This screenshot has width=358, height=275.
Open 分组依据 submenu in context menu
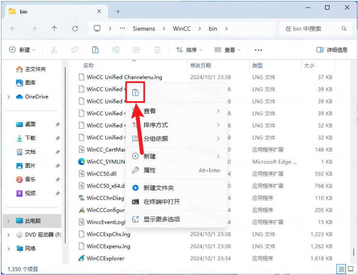click(176, 138)
